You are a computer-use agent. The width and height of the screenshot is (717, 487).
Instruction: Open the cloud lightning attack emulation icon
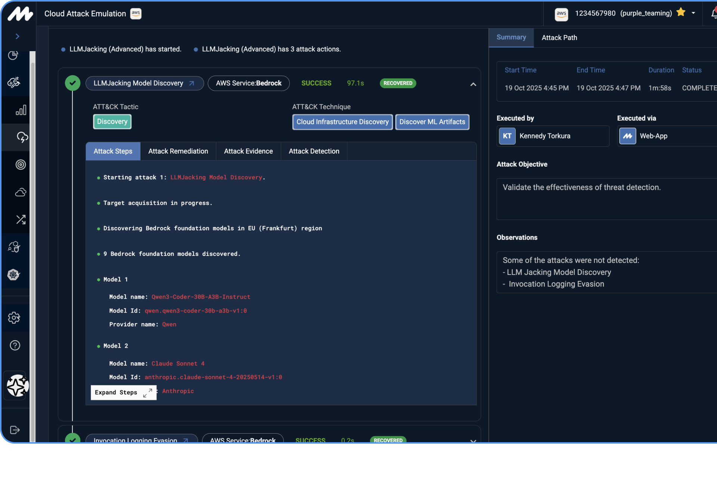click(22, 137)
